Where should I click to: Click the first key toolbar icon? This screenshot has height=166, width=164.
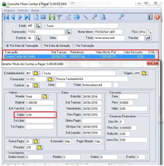point(94,17)
